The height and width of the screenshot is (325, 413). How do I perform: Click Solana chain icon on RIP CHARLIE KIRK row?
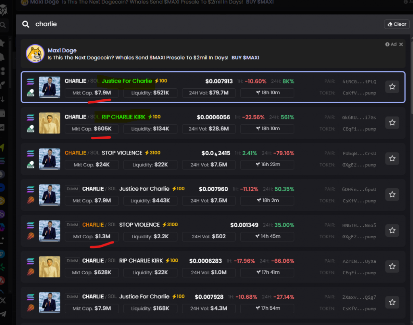tap(31, 117)
